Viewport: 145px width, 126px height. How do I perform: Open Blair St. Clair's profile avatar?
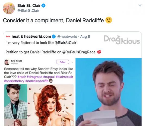pyautogui.click(x=9, y=8)
